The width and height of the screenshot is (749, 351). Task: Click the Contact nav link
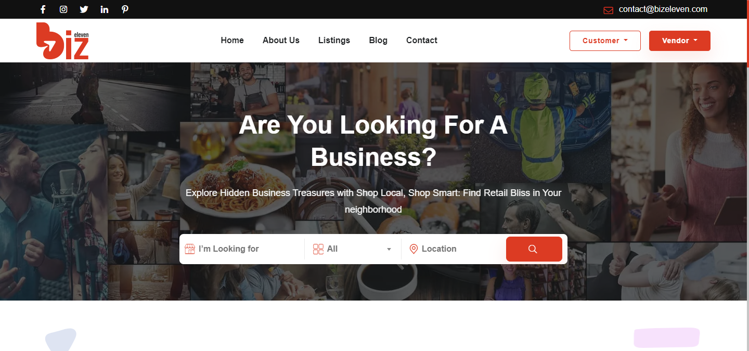pyautogui.click(x=421, y=40)
